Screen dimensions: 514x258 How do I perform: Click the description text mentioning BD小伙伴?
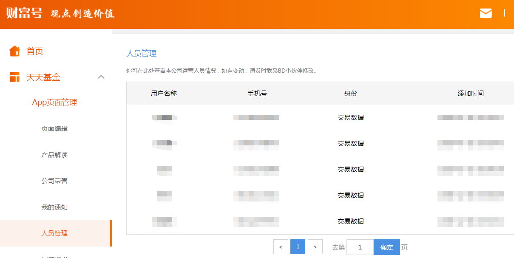pyautogui.click(x=222, y=71)
